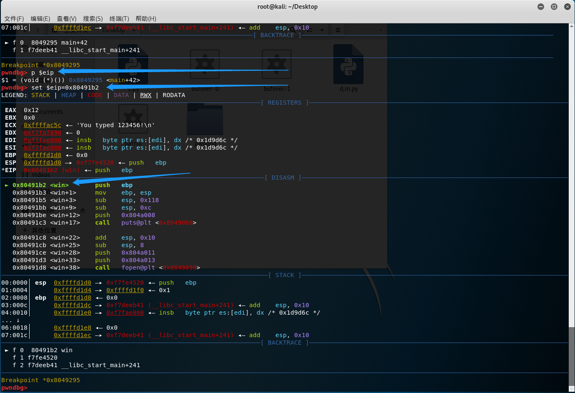The width and height of the screenshot is (575, 393).
Task: Minimize the terminal window
Action: (541, 7)
